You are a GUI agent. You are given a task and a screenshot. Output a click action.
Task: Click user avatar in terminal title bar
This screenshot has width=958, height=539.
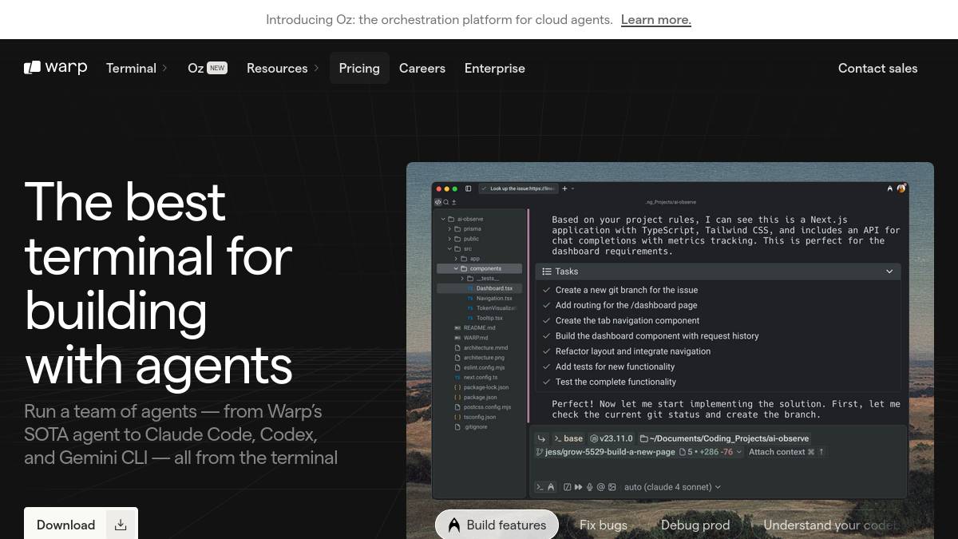coord(901,188)
